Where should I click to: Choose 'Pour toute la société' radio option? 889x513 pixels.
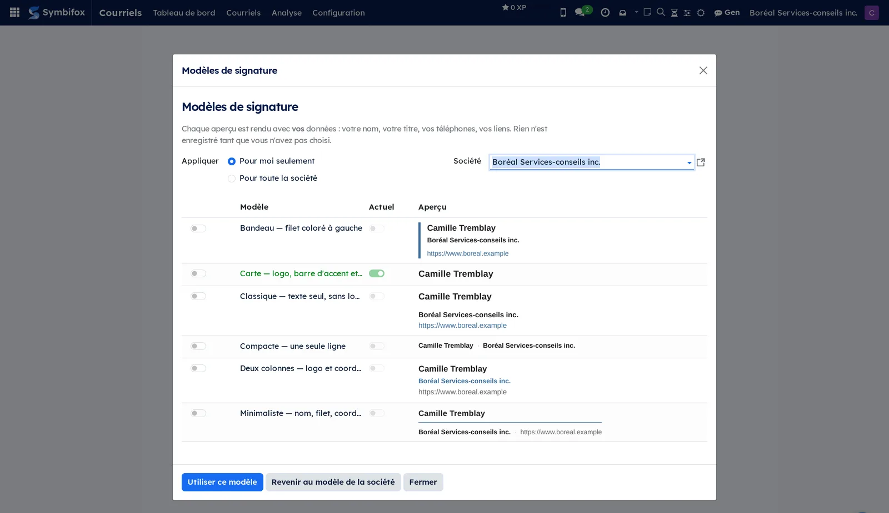click(x=232, y=179)
